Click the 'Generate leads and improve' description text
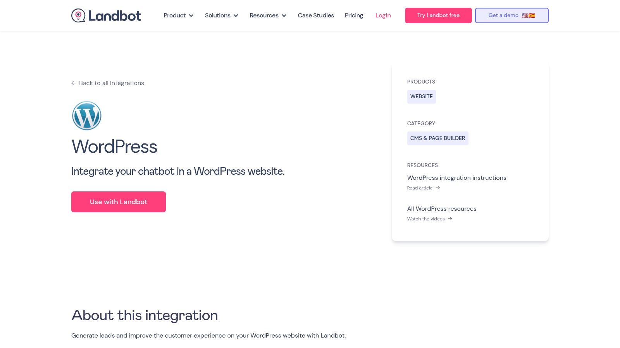Image resolution: width=620 pixels, height=348 pixels. pos(208,336)
